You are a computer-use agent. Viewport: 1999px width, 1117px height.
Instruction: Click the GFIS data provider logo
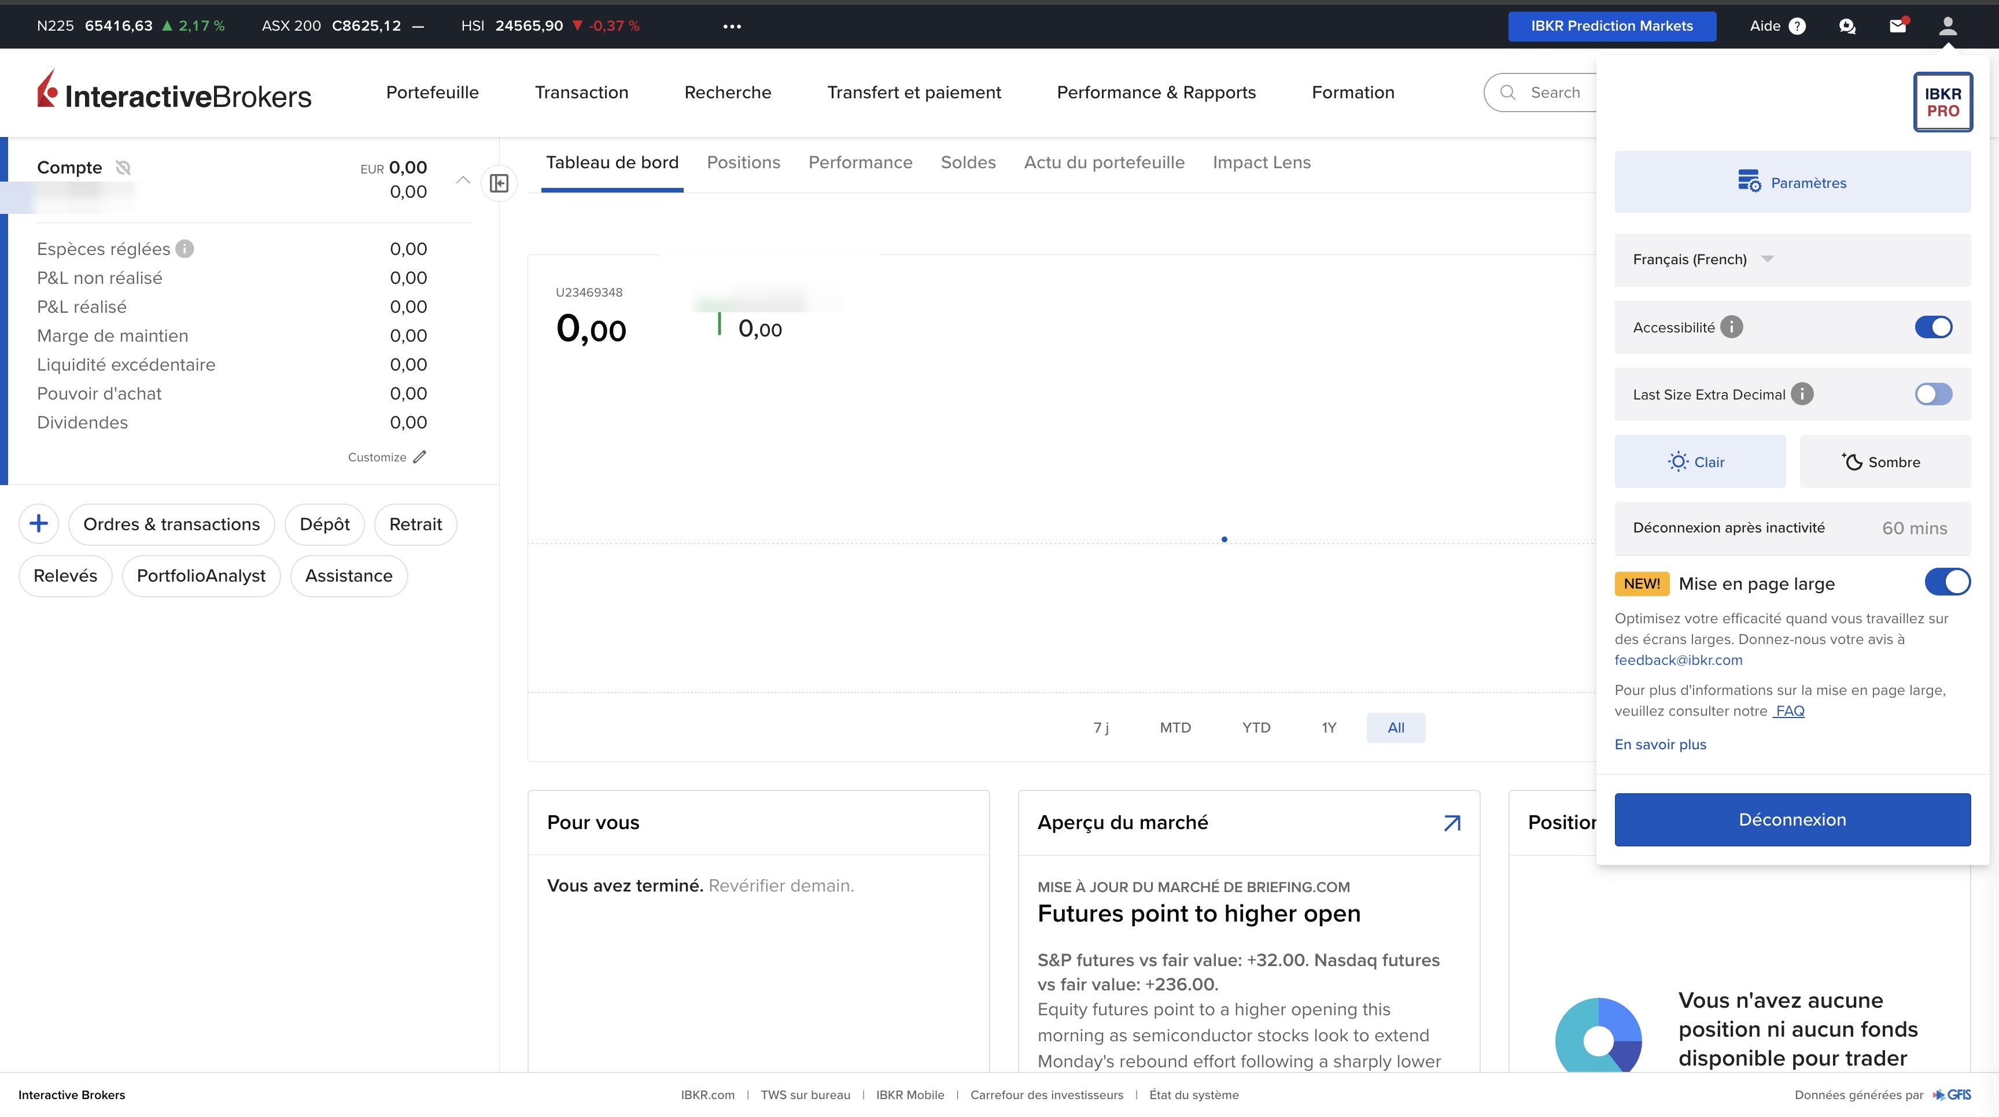(1952, 1094)
